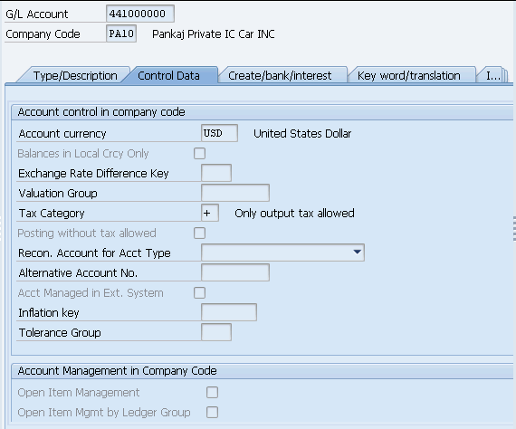
Task: Click 'Account Management in Company Code' header
Action: click(x=117, y=371)
